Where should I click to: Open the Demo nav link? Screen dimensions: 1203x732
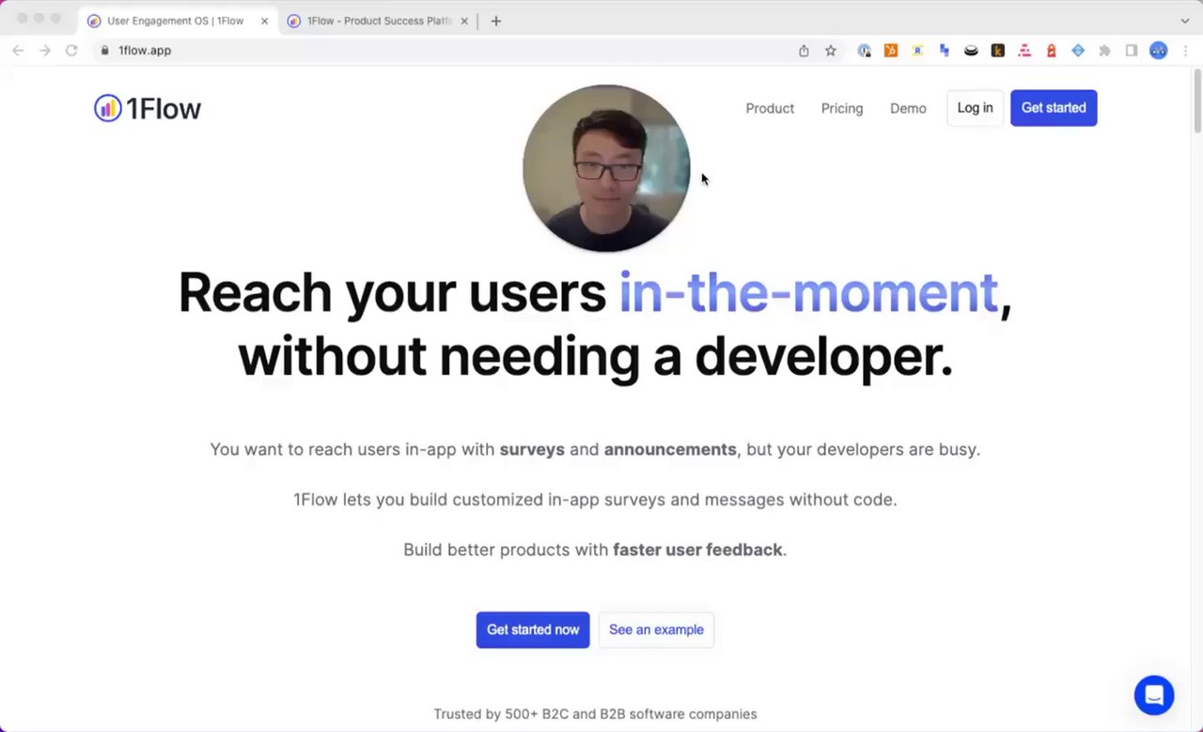908,108
